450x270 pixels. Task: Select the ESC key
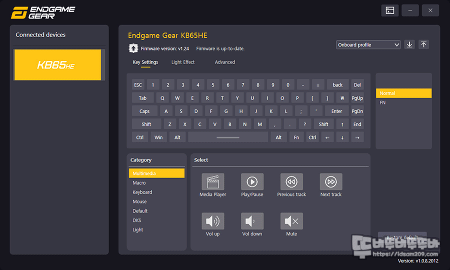138,85
